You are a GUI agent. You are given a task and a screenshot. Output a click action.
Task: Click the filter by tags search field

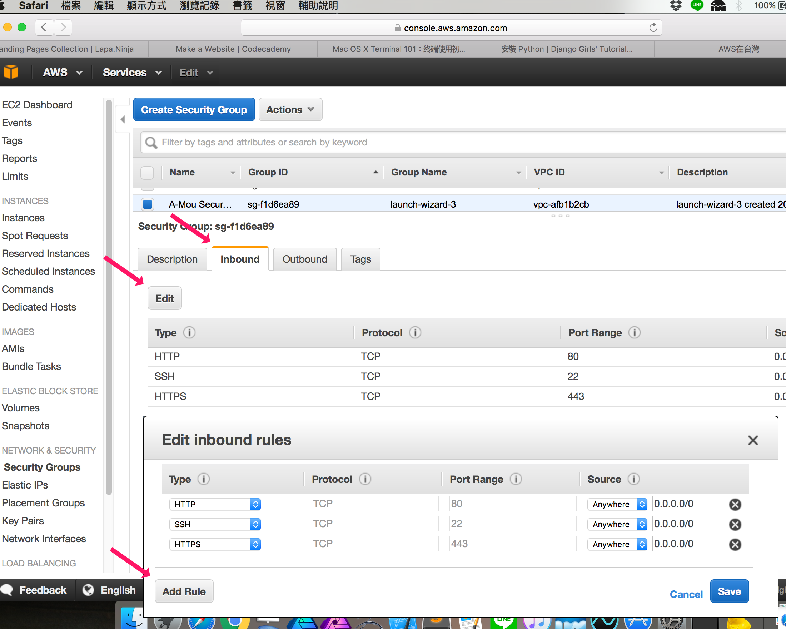463,142
